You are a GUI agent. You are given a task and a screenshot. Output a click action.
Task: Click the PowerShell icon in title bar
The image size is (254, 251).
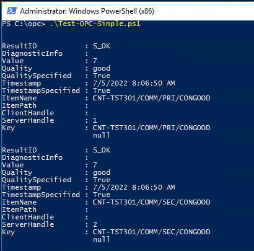point(12,11)
